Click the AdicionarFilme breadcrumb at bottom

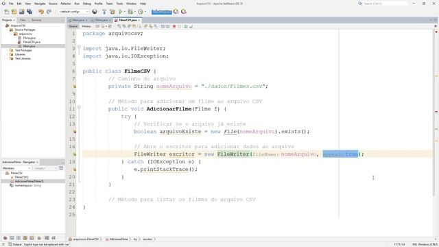click(x=117, y=239)
